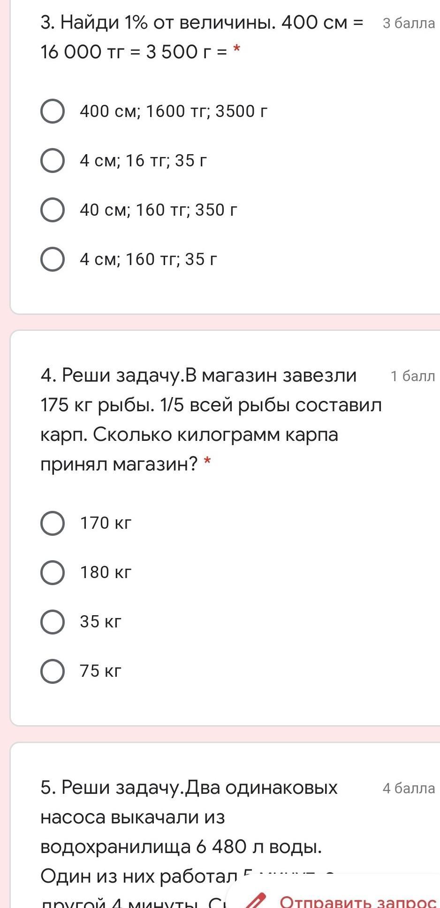The image size is (440, 908).
Task: Click question 4 heading 'Реши задачу.В магазин завезли'
Action: (199, 376)
